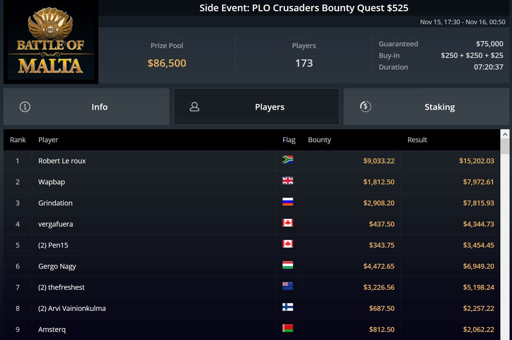Open the Info tab
The width and height of the screenshot is (512, 340).
[86, 107]
